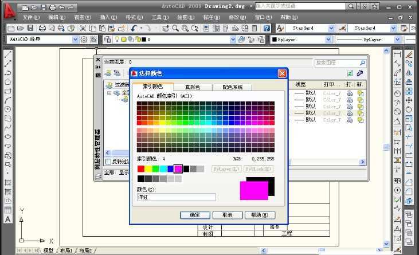Open the layer control dropdown arrow

pos(233,40)
